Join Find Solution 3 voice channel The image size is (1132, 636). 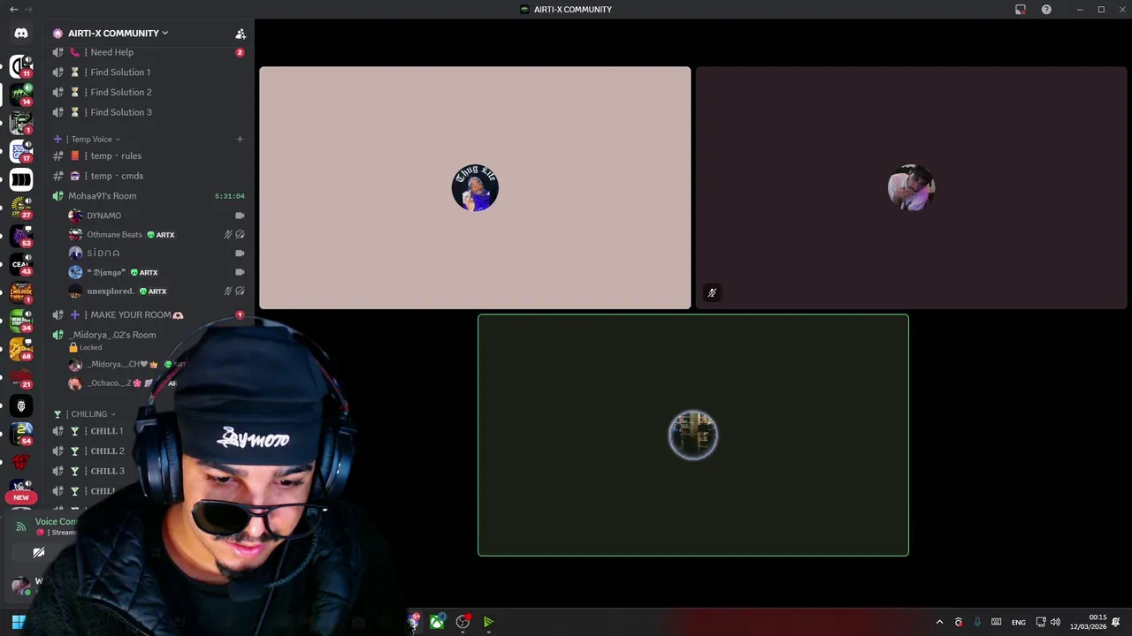tap(148, 112)
